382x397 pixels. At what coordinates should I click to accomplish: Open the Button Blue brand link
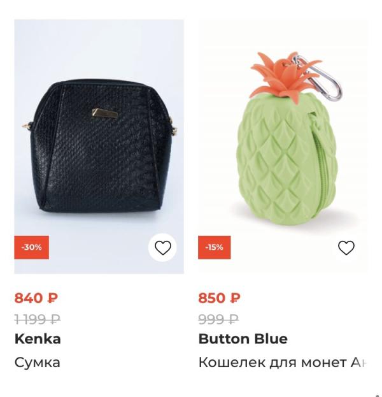tap(243, 339)
